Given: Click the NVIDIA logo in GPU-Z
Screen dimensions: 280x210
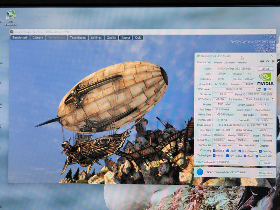Looking at the screenshot, I should tap(265, 78).
